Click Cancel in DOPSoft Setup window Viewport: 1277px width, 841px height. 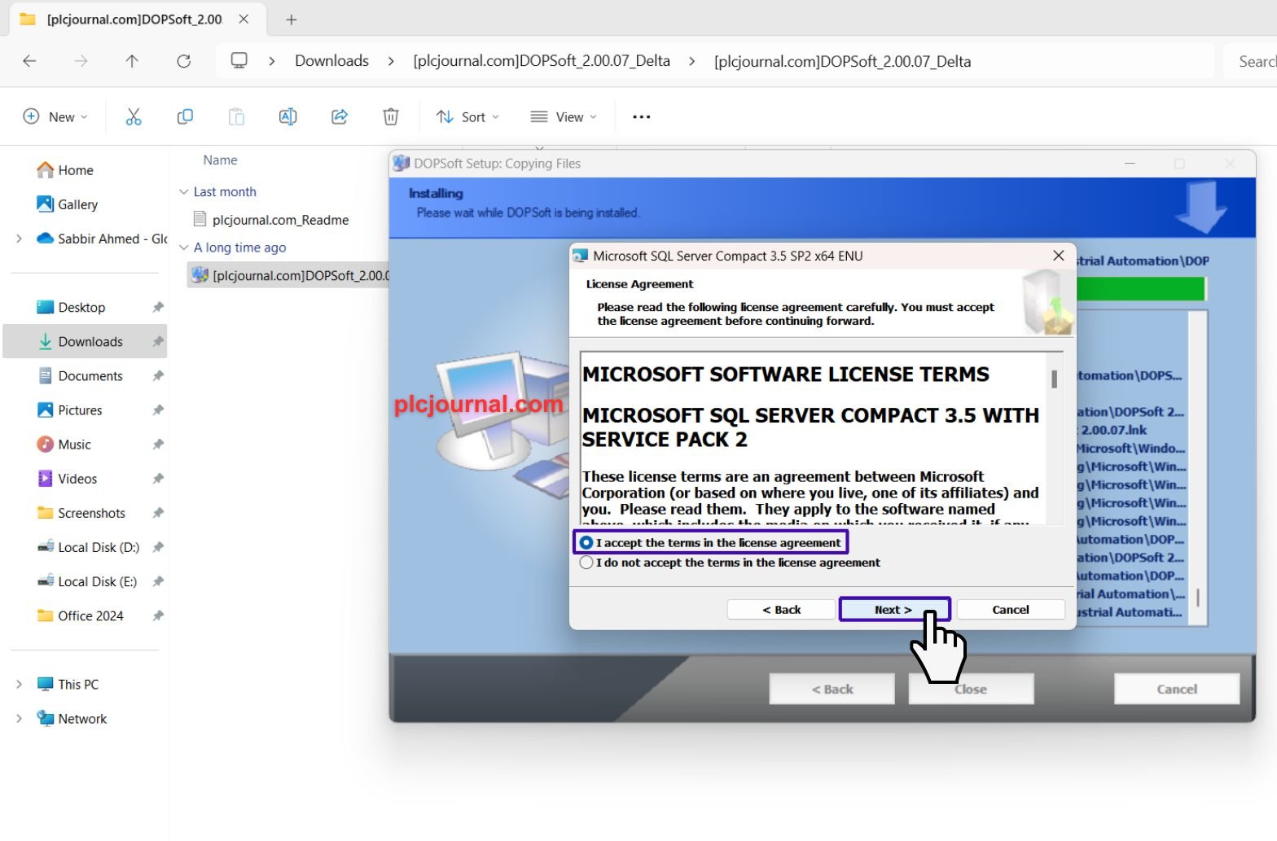(1177, 689)
